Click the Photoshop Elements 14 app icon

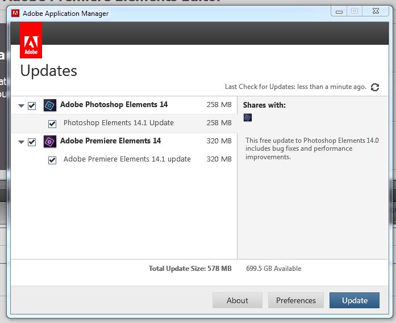(50, 105)
